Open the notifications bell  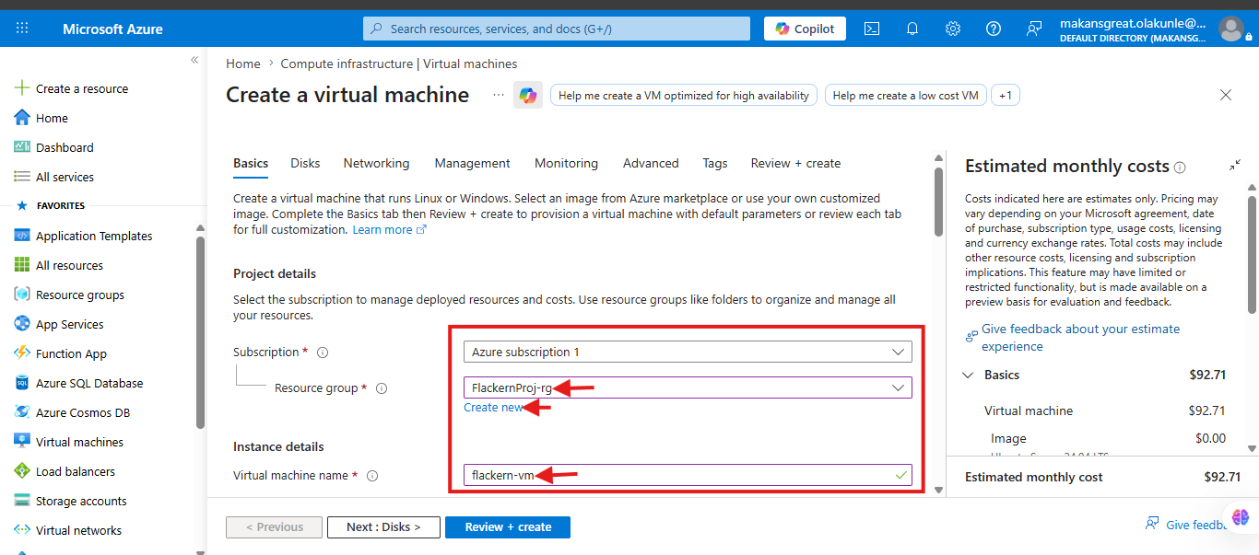tap(912, 29)
